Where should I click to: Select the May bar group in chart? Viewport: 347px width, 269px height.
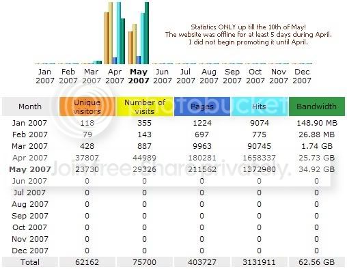tap(139, 33)
